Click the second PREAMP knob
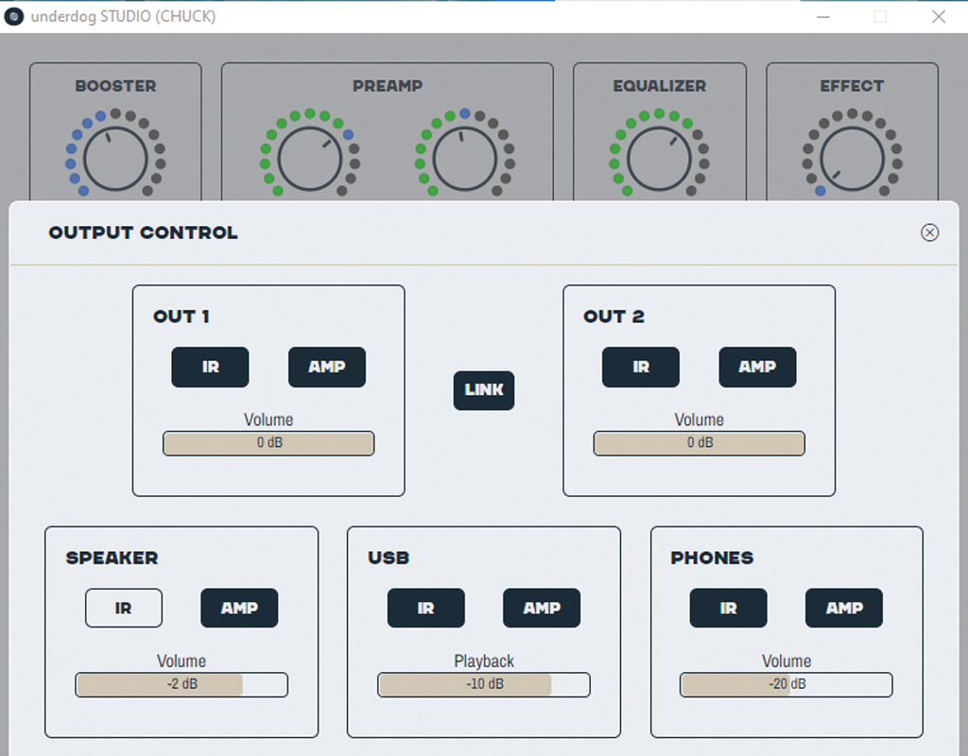Viewport: 968px width, 756px height. click(465, 159)
